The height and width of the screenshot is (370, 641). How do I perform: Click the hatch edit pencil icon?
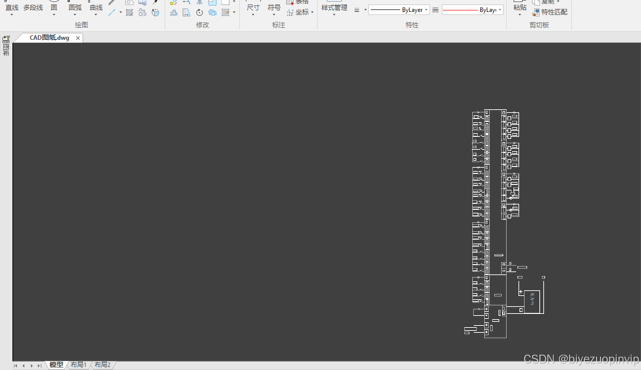pyautogui.click(x=225, y=12)
